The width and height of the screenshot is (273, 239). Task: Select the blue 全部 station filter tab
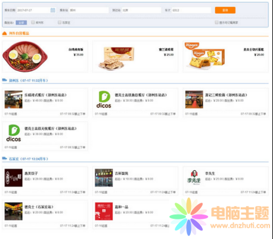21,23
